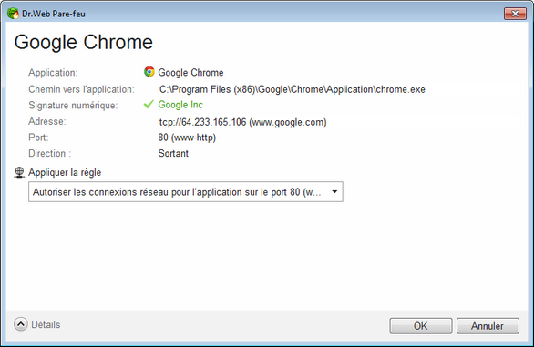Click the Dr.Web firewall title bar icon
The image size is (534, 347).
(13, 14)
